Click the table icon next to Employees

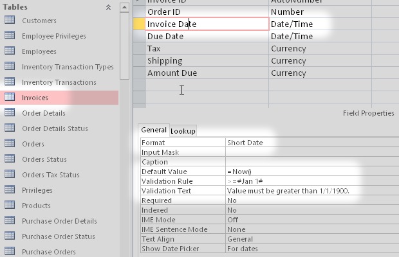click(x=10, y=51)
